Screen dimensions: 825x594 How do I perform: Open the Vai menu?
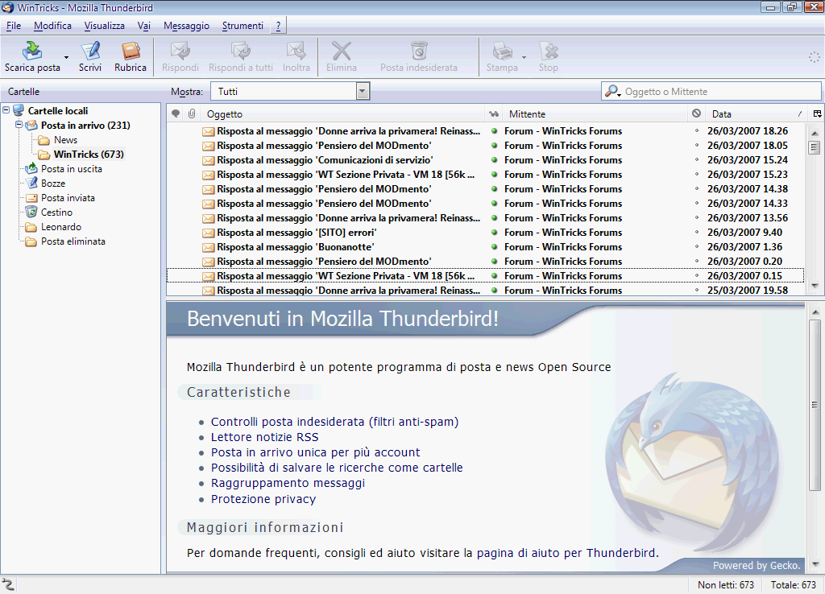click(143, 25)
